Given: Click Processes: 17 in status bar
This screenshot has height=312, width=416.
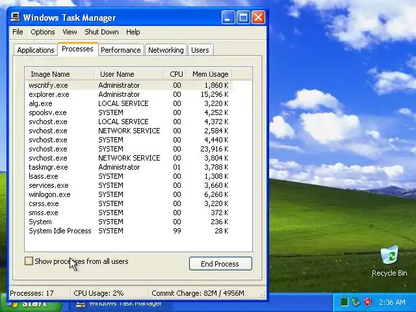Looking at the screenshot, I should point(32,293).
